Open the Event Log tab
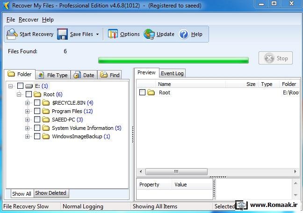Screen dimensions: 303x213 point(172,73)
